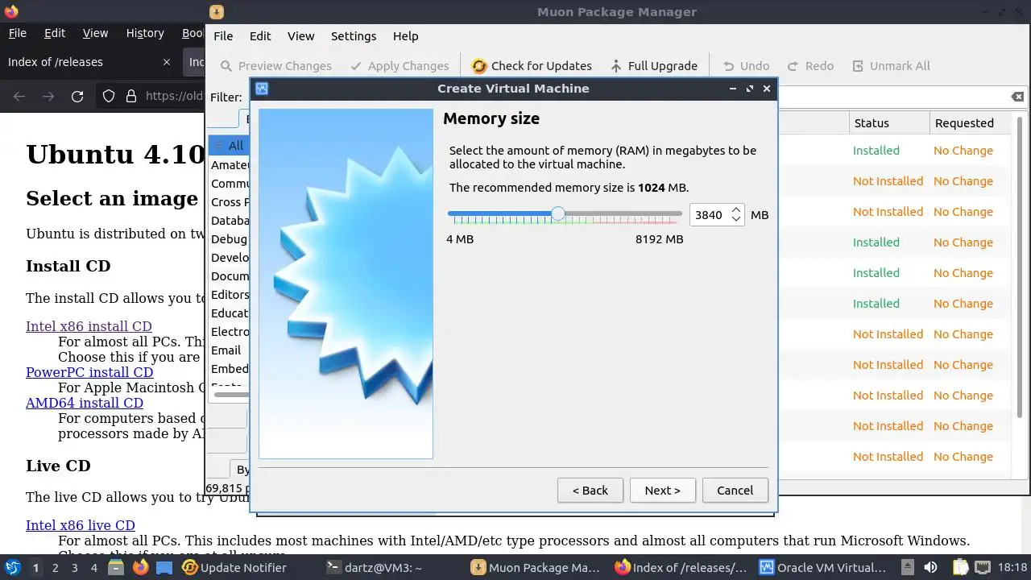Click the Firefox site lock icon
The image size is (1031, 580).
(131, 97)
